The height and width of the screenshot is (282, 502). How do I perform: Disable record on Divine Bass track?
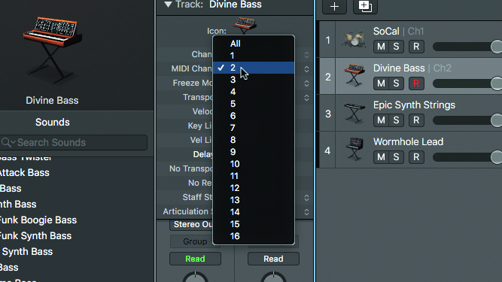[416, 83]
